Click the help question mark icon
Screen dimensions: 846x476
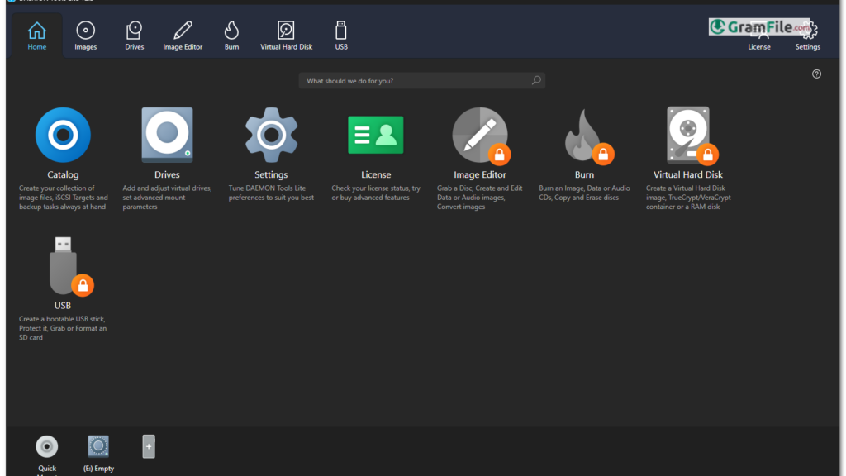816,74
